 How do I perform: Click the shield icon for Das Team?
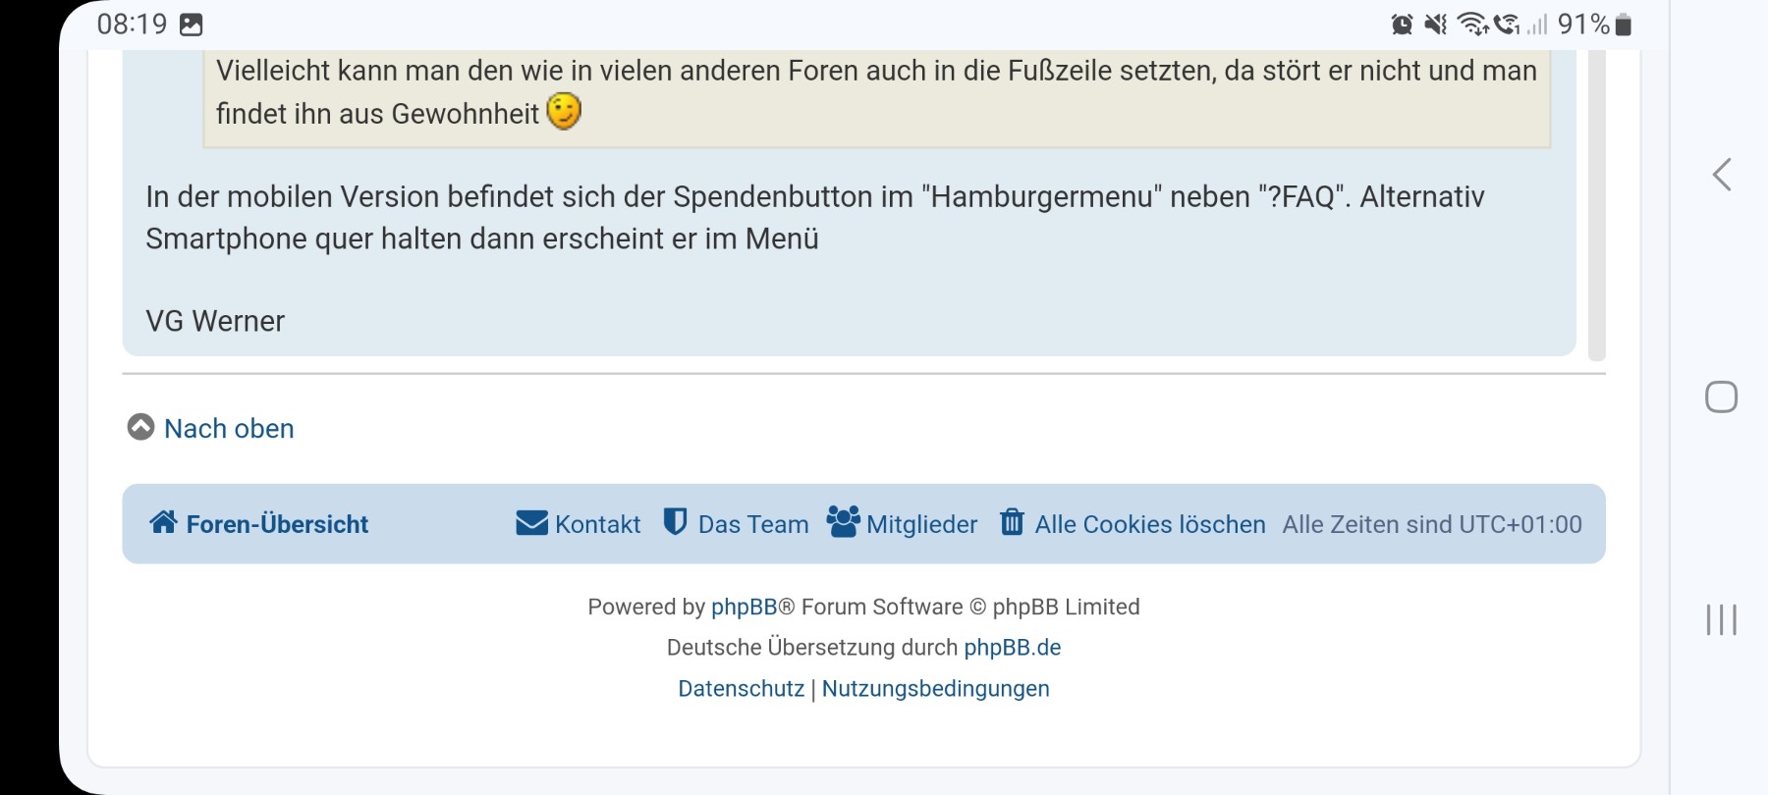point(675,522)
